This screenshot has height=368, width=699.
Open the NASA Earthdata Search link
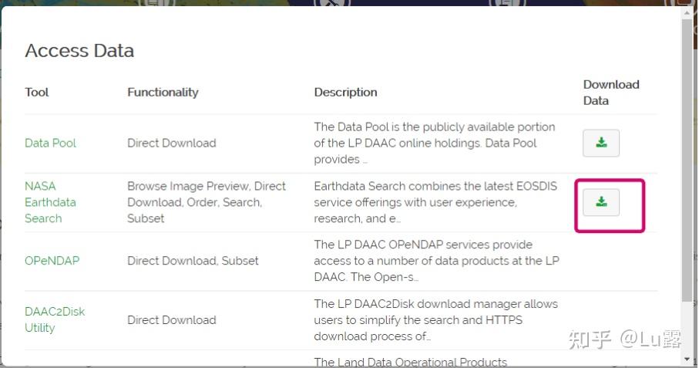tap(50, 202)
